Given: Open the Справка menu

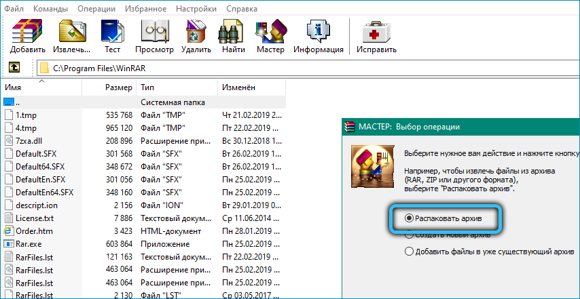Looking at the screenshot, I should click(242, 9).
